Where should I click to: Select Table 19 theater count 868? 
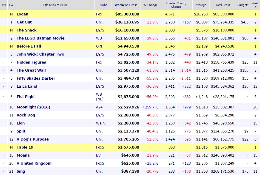pos(171,147)
